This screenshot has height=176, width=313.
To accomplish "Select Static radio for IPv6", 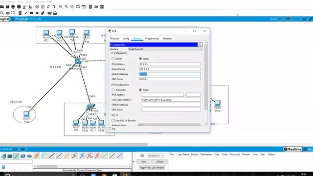I will (140, 90).
